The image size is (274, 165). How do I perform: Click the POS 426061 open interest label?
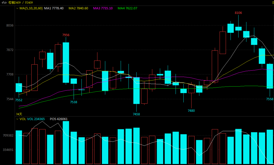[59, 119]
